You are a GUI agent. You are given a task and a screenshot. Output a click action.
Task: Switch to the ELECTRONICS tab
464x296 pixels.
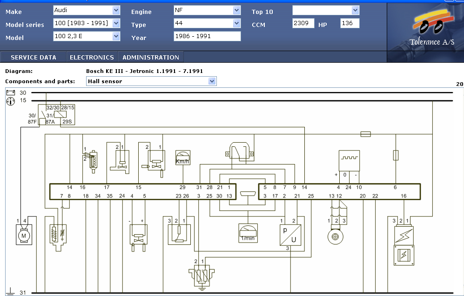click(92, 57)
